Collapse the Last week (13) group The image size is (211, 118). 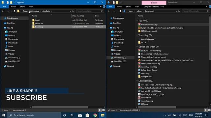pyautogui.click(x=137, y=81)
